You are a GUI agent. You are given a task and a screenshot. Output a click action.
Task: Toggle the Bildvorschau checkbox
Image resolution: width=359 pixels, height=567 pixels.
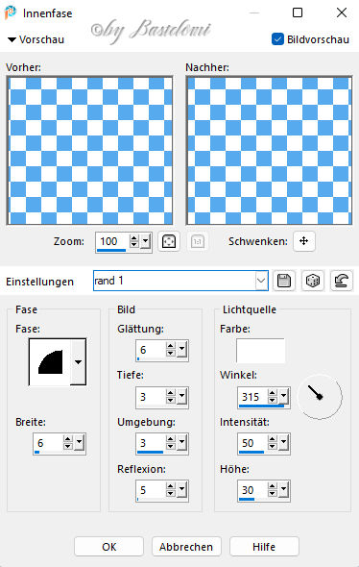point(277,39)
